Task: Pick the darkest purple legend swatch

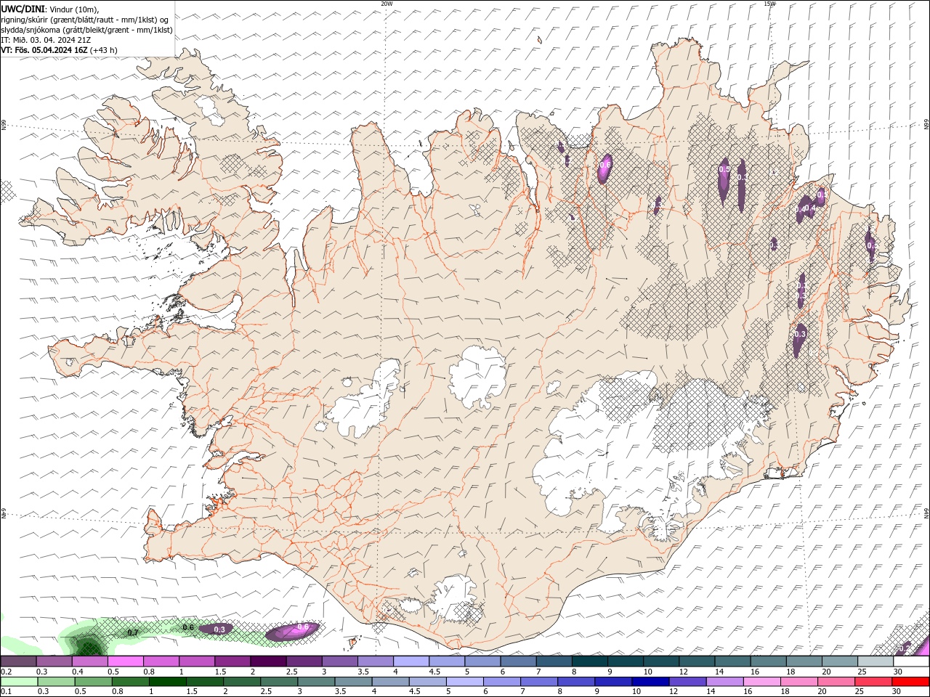Action: [x=268, y=661]
